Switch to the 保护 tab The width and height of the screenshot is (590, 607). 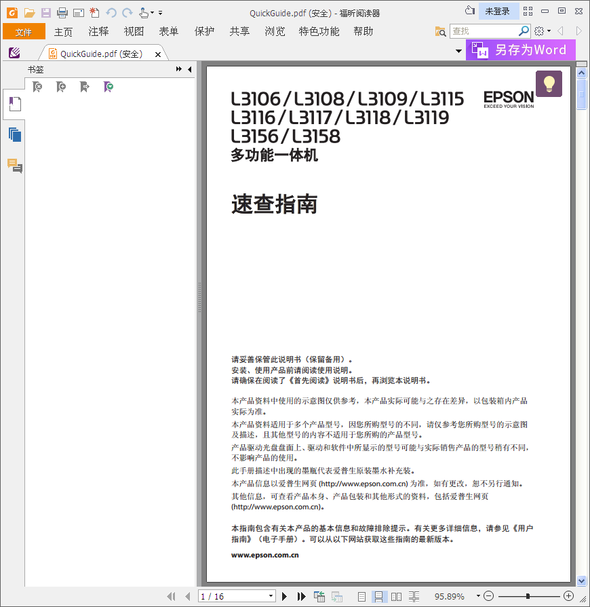[204, 31]
